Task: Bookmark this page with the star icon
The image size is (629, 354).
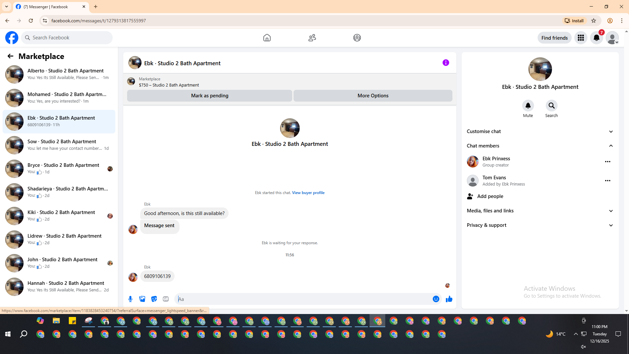Action: click(x=594, y=21)
